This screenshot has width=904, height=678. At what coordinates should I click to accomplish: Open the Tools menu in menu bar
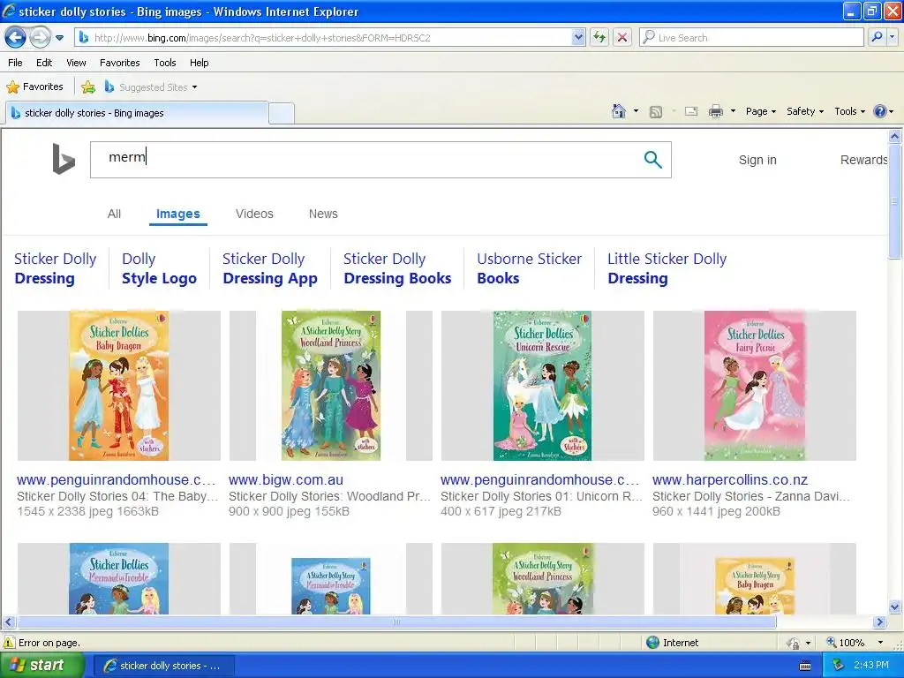[165, 63]
